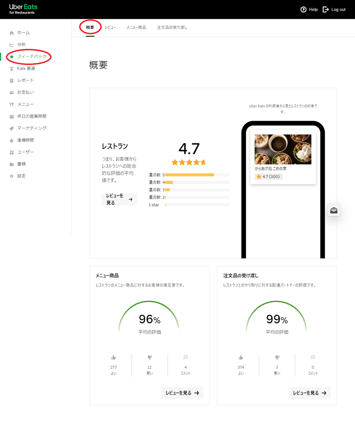Select the 分析 analytics chart icon

click(x=11, y=44)
